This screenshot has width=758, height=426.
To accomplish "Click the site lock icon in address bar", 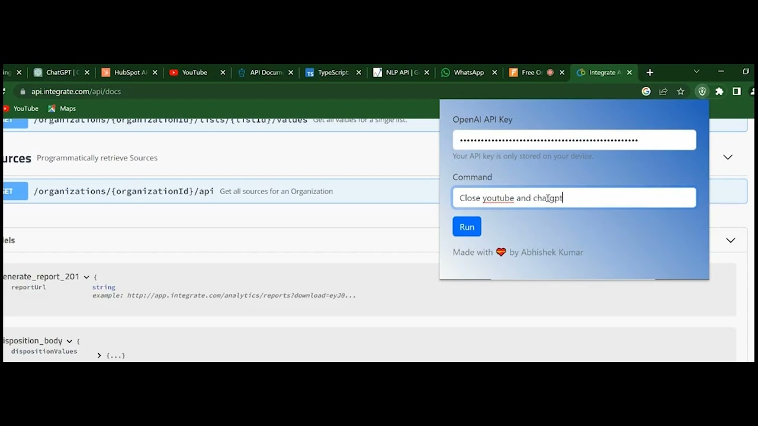I will (x=23, y=92).
